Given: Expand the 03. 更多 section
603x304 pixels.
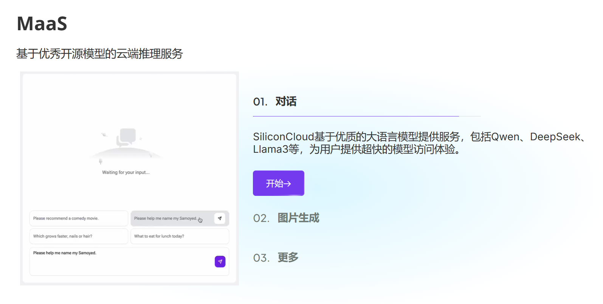Looking at the screenshot, I should pos(276,258).
